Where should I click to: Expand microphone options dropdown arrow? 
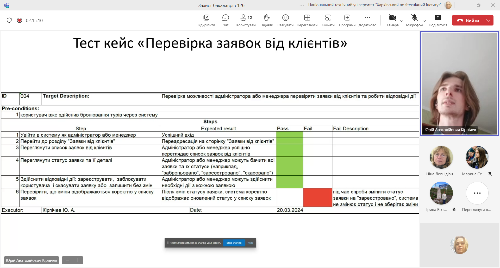(x=424, y=21)
